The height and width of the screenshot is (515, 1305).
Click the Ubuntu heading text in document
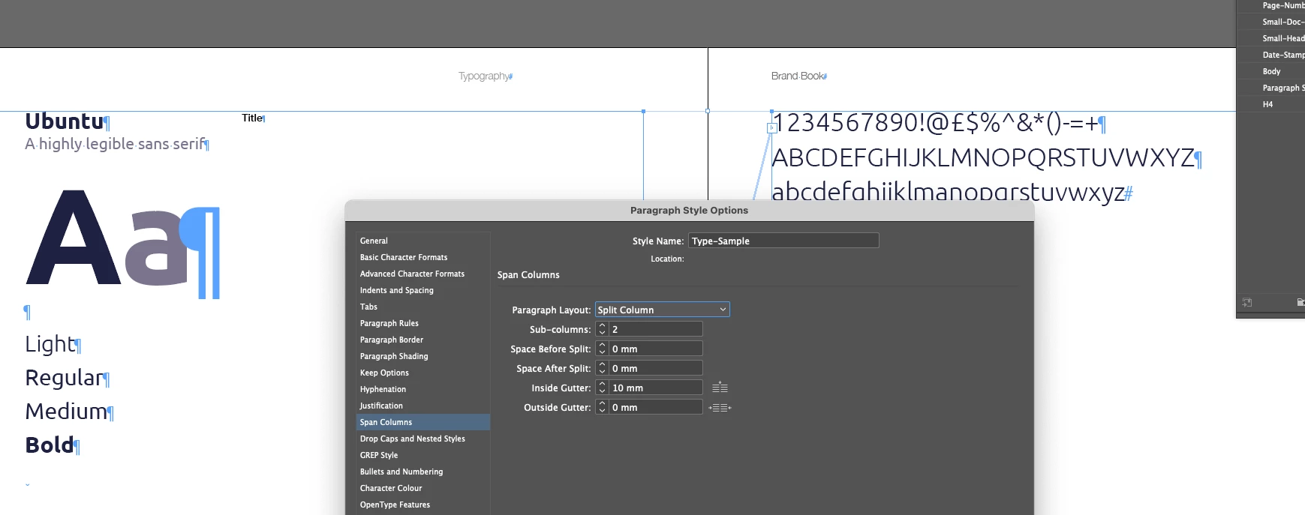click(x=65, y=121)
